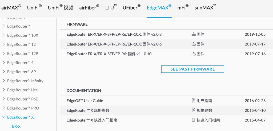Collapse the EdgeRouter X section chevron
Image resolution: width=273 pixels, height=131 pixels.
(x=3, y=117)
